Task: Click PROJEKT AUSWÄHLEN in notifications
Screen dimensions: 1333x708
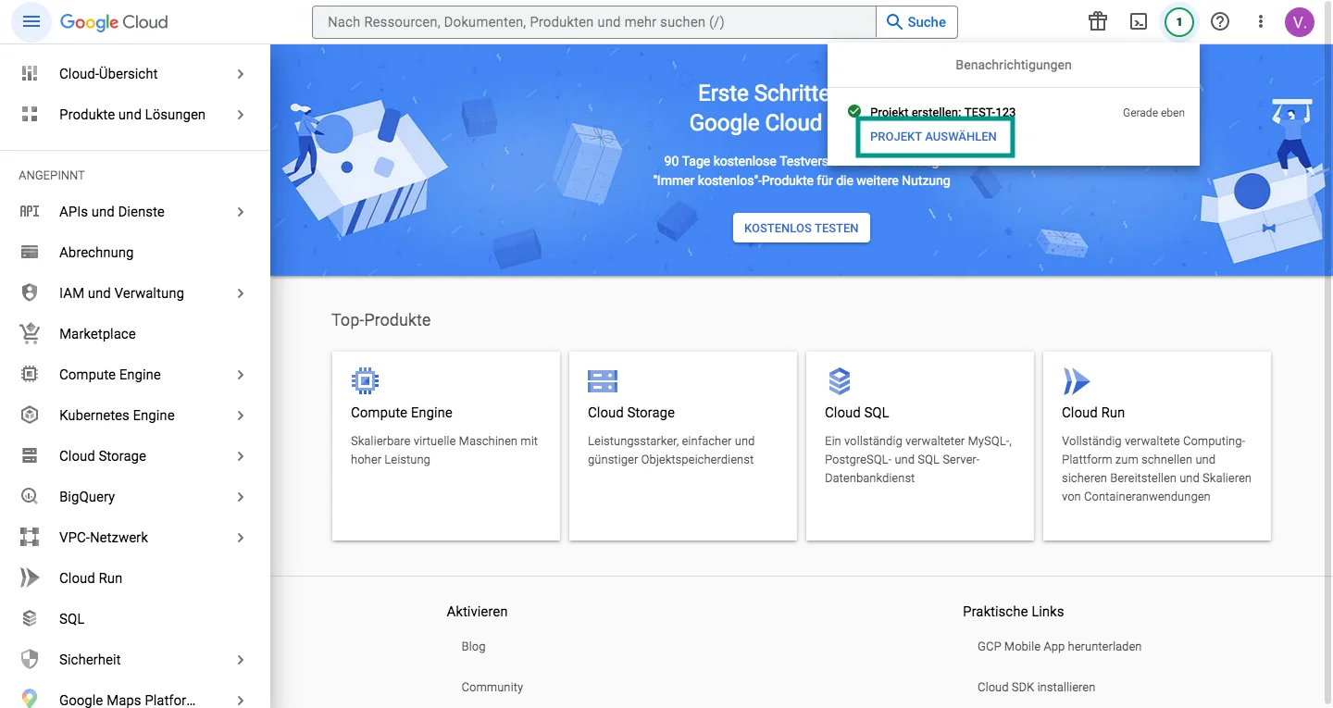Action: pos(935,135)
